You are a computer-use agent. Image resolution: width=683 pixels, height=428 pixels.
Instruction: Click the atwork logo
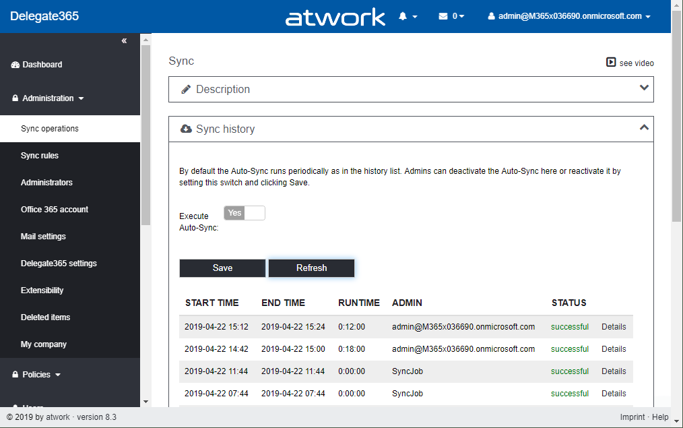click(x=335, y=17)
